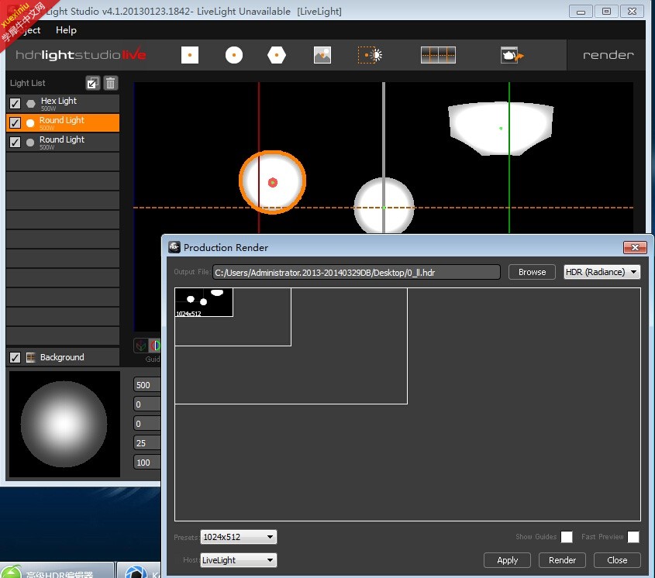
Task: Click the light preview sphere thumbnail
Action: pyautogui.click(x=64, y=424)
